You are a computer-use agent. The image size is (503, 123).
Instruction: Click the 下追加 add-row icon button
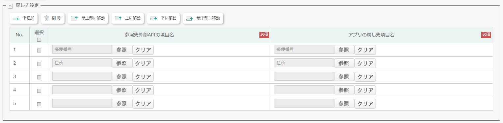pos(24,18)
